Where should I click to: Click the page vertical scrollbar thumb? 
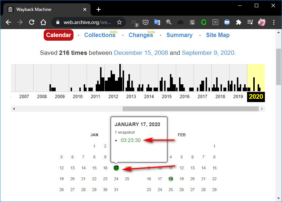(x=279, y=67)
